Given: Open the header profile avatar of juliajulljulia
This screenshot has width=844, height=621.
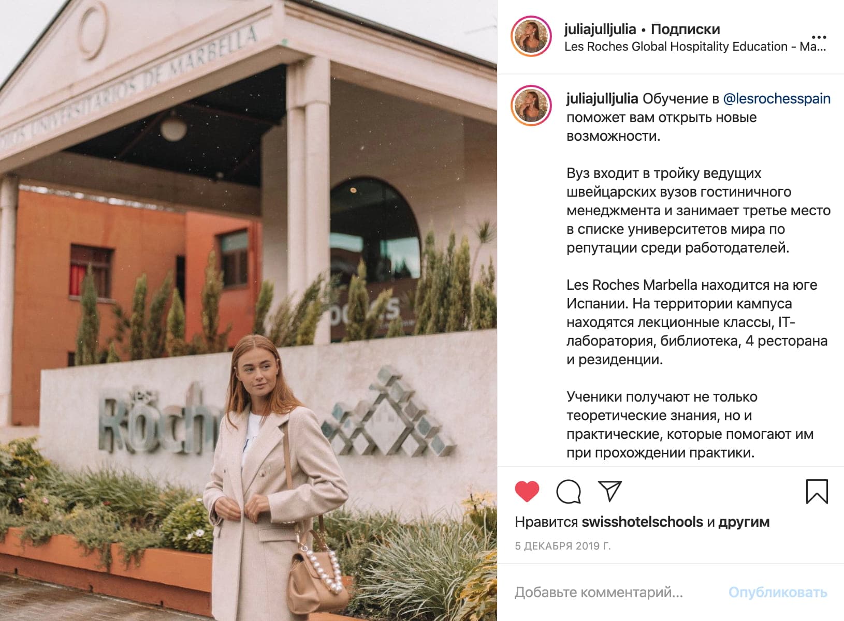Looking at the screenshot, I should (531, 36).
